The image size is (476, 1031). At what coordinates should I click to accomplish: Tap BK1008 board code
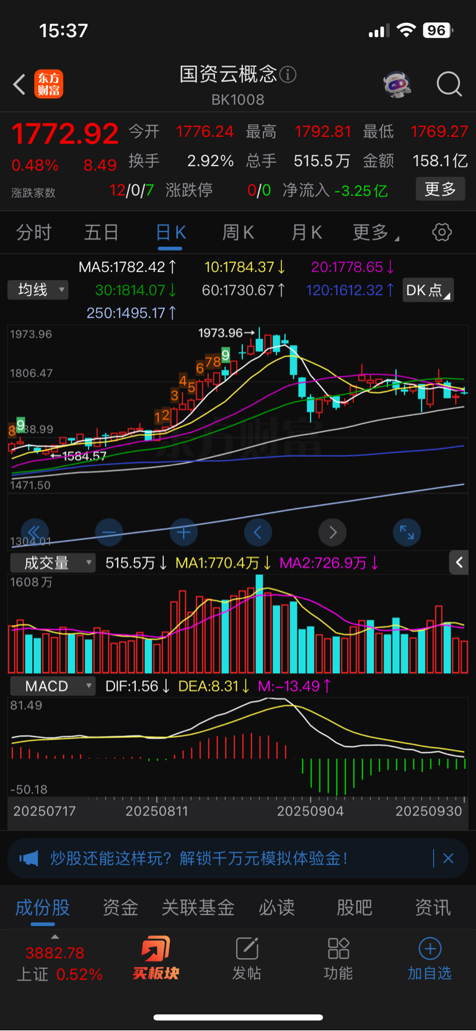click(238, 100)
